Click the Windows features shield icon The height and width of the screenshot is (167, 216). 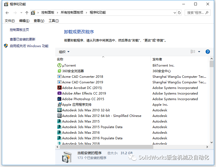point(6,46)
